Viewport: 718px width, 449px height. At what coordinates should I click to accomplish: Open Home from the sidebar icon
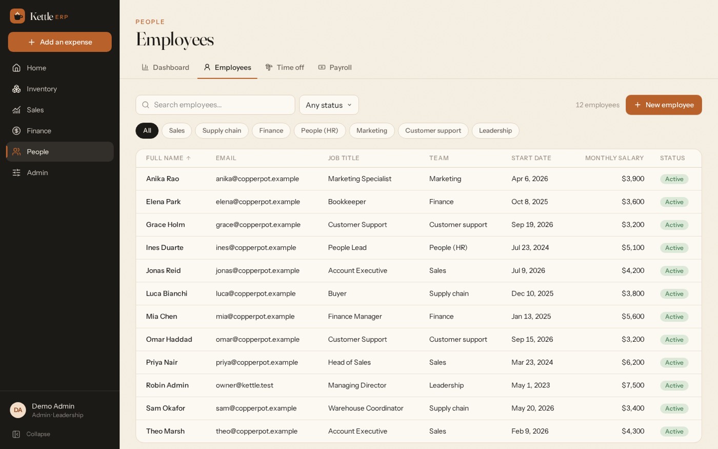tap(16, 68)
